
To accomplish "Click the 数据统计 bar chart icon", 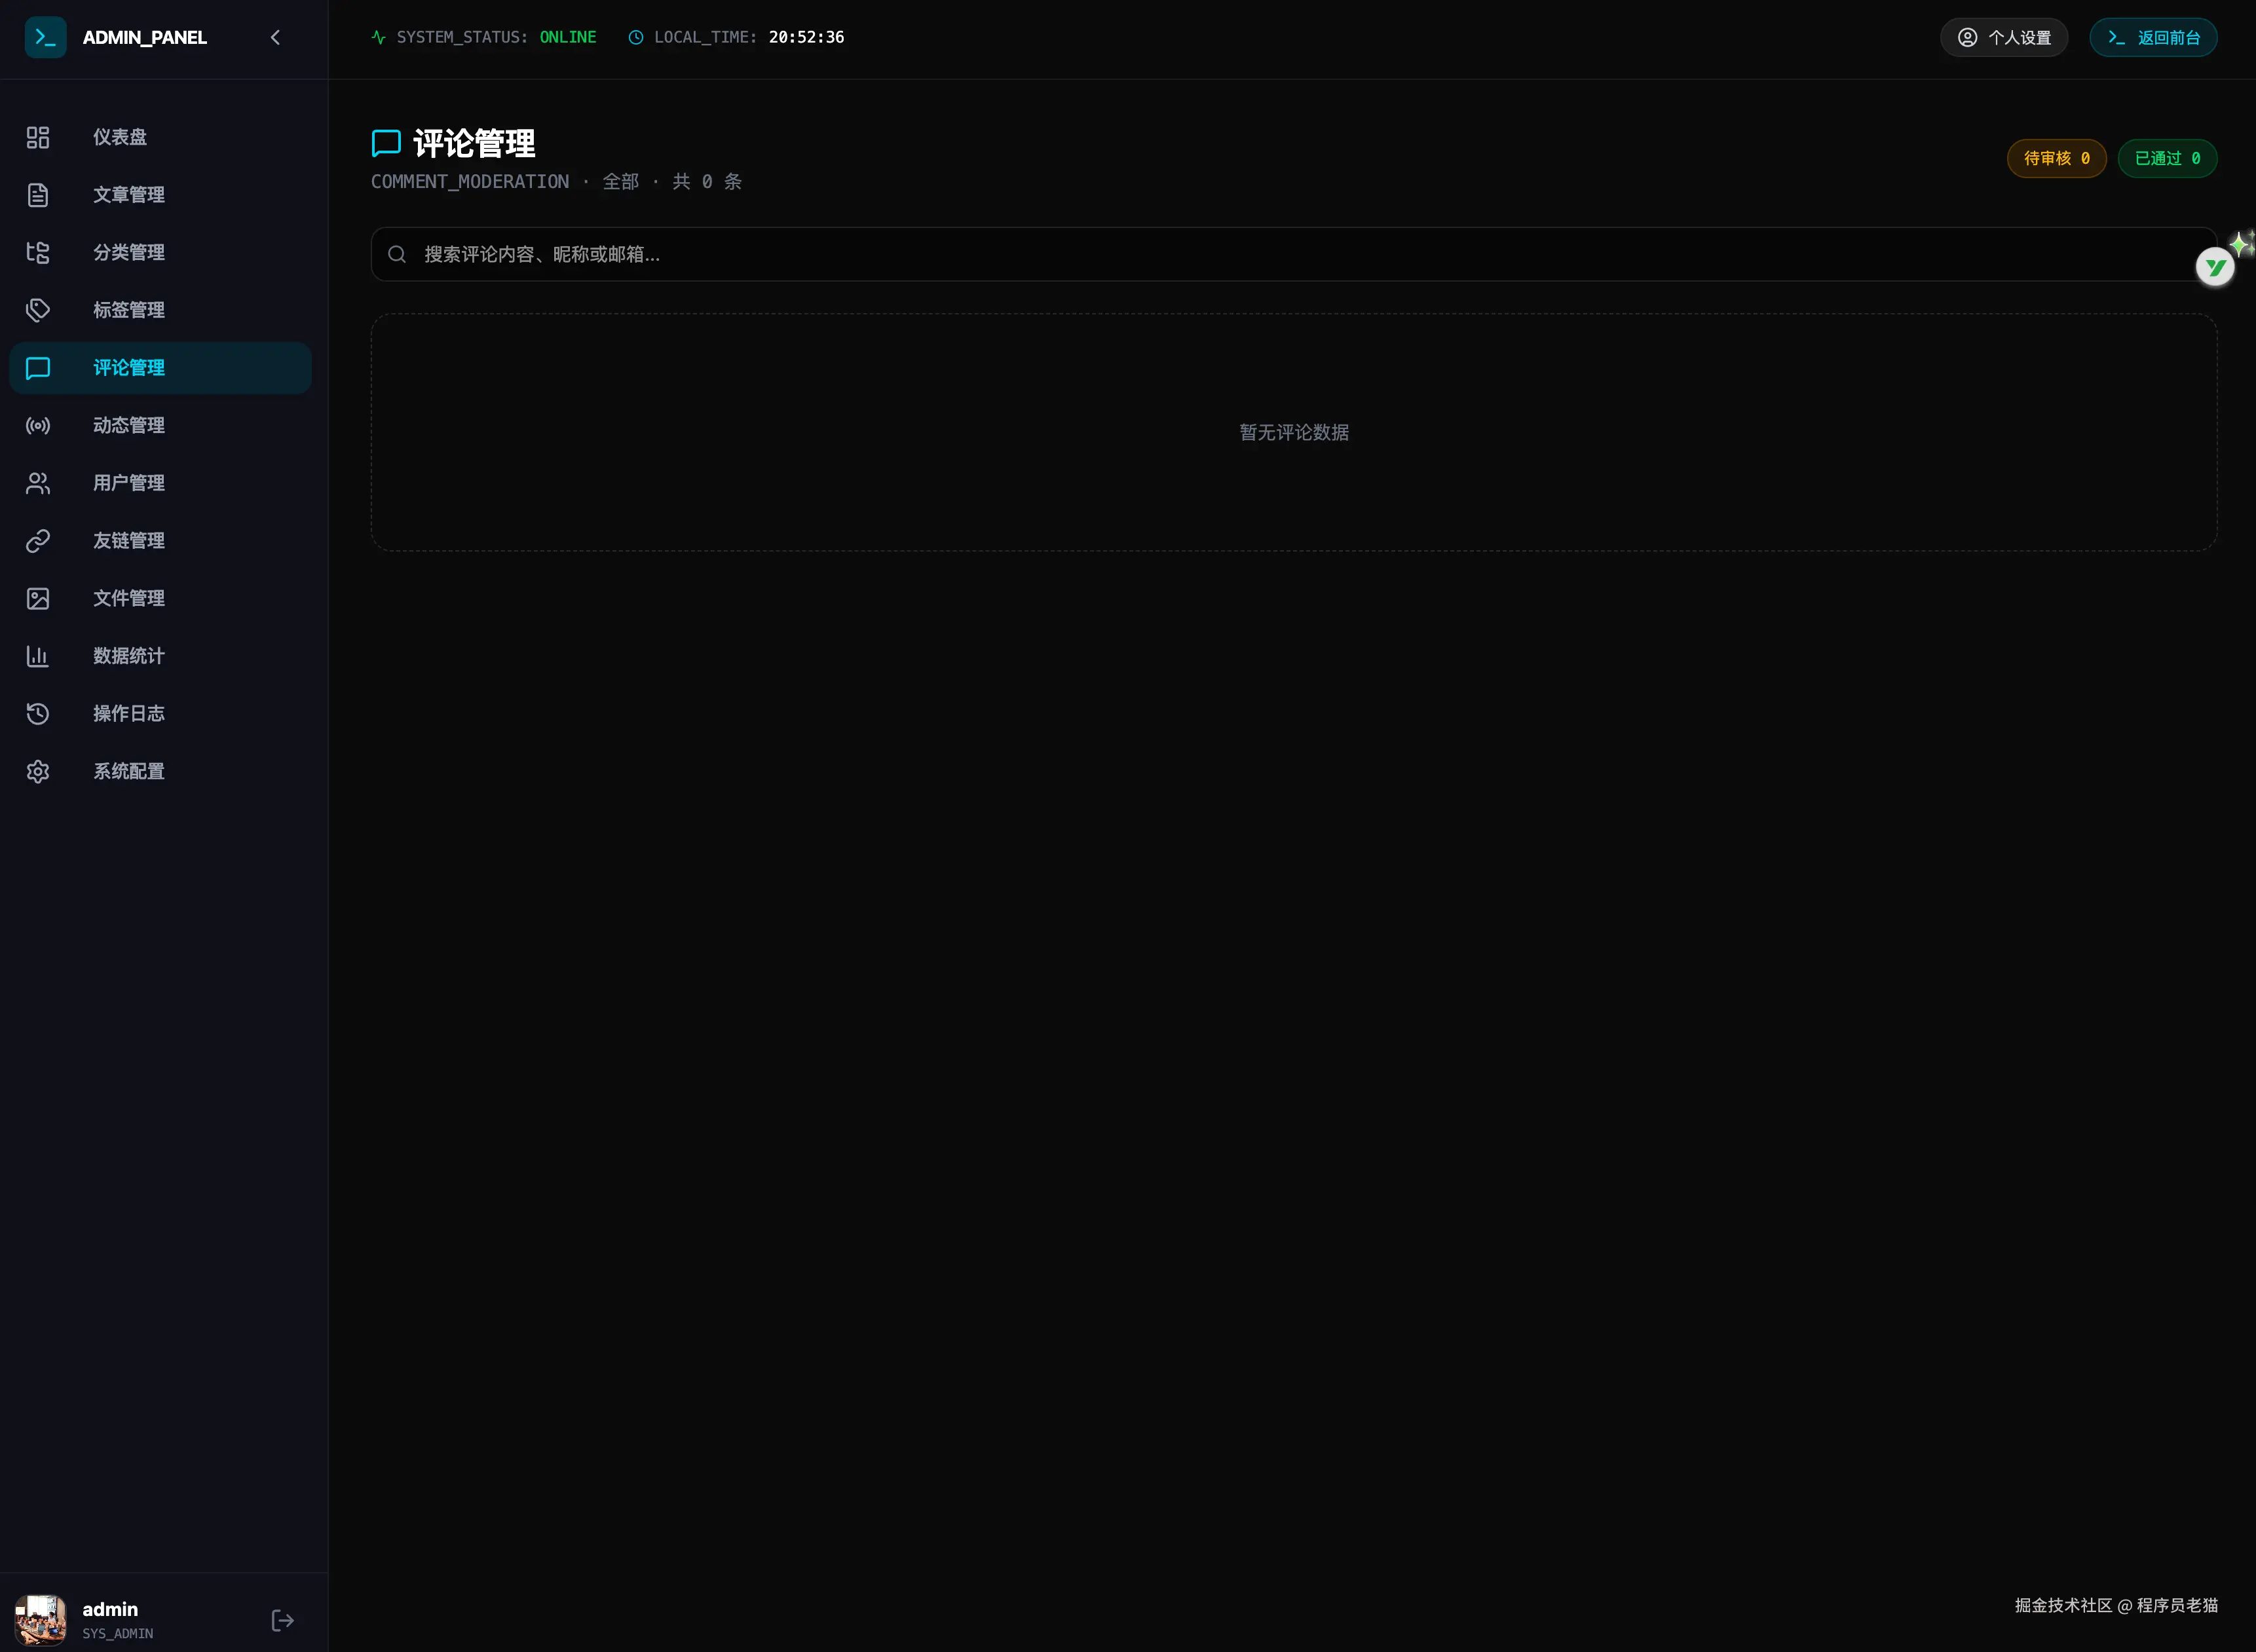I will pyautogui.click(x=38, y=656).
